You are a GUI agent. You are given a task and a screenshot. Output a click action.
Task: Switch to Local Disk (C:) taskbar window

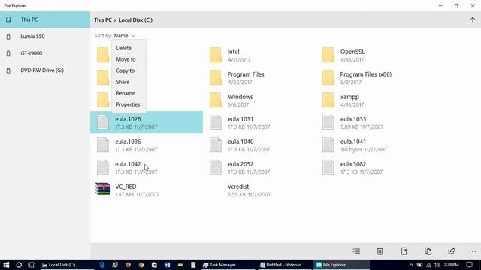(x=67, y=265)
